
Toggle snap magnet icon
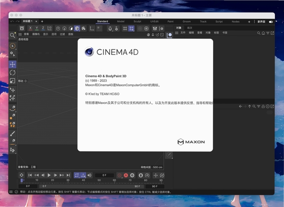click(x=110, y=28)
